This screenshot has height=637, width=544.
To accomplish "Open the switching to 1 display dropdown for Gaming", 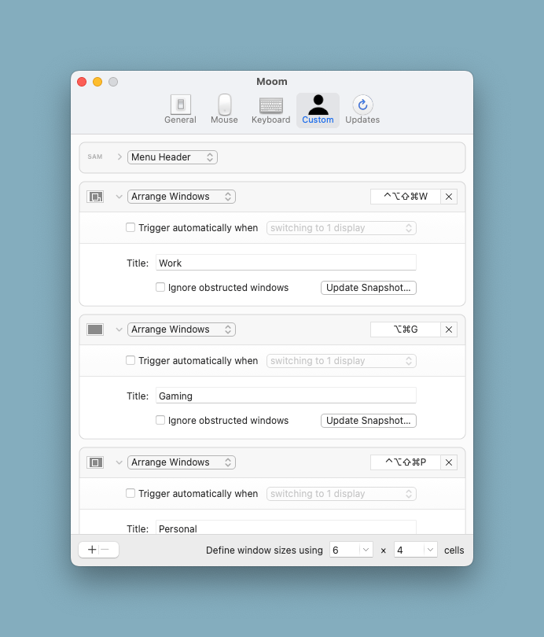I will pyautogui.click(x=341, y=361).
